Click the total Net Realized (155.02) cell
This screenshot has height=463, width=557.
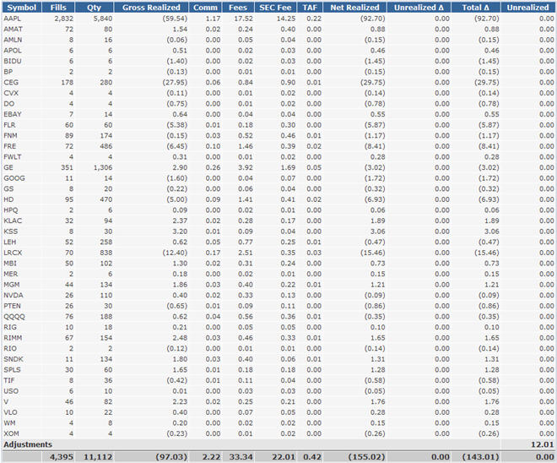coord(366,457)
